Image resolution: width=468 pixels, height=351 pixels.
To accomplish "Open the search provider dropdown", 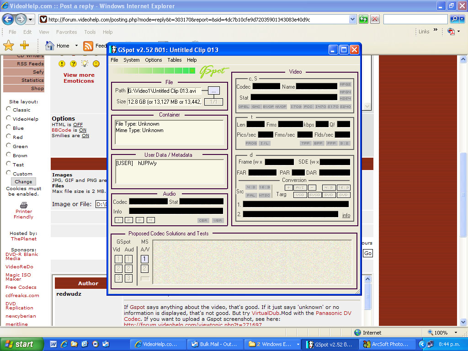I will coord(462,19).
